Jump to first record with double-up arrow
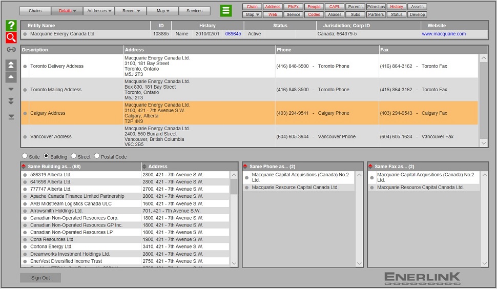The width and height of the screenshot is (497, 289). [x=11, y=65]
